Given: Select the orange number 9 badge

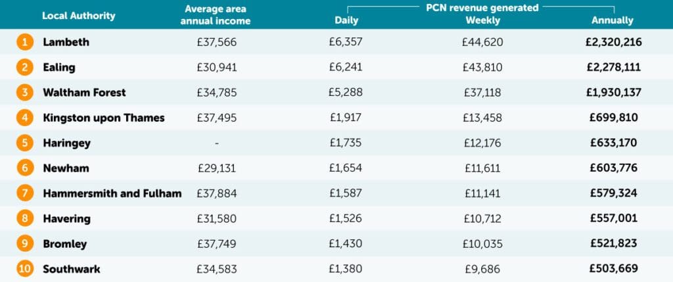Looking at the screenshot, I should pos(25,244).
